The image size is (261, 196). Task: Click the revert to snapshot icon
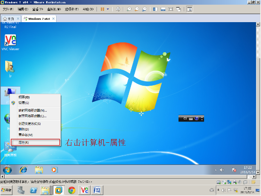pyautogui.click(x=137, y=9)
